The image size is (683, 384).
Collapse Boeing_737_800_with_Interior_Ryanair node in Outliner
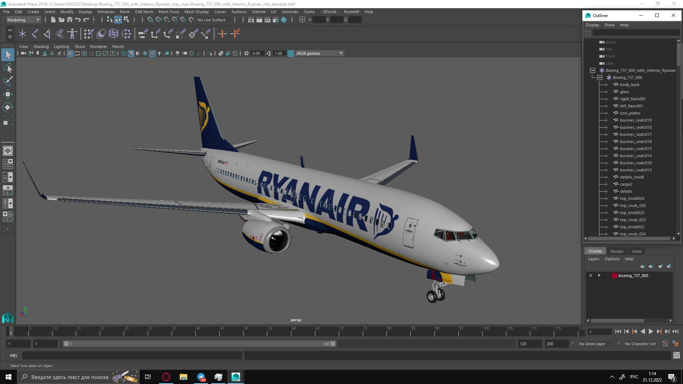coord(593,70)
